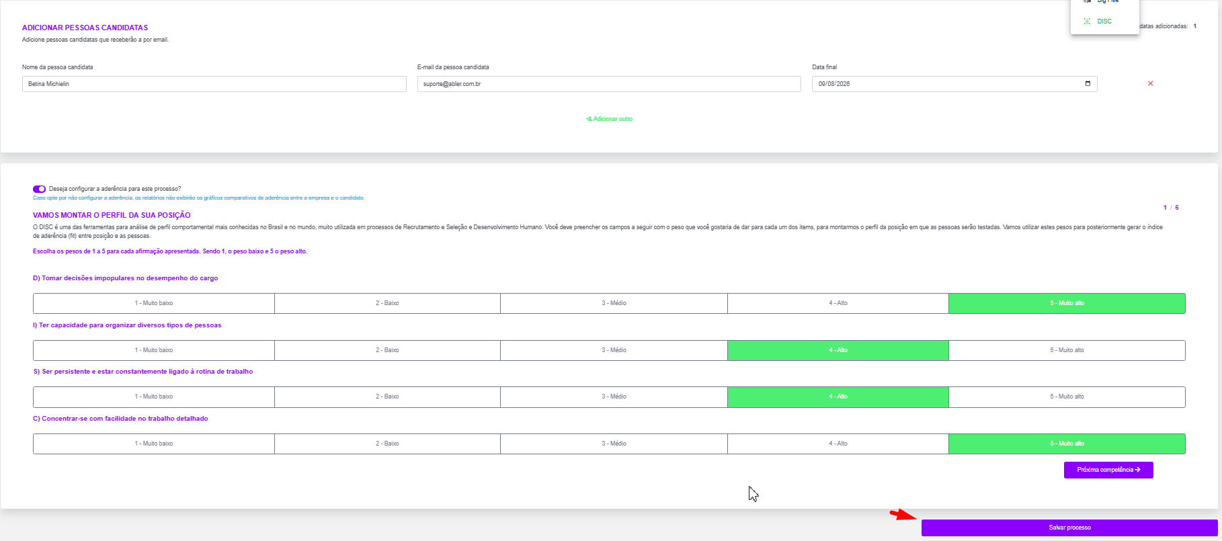
Task: Click the 'VAMOS MONTAR O PERFIL DA SUA POSIÇÃO' heading
Action: [x=112, y=215]
